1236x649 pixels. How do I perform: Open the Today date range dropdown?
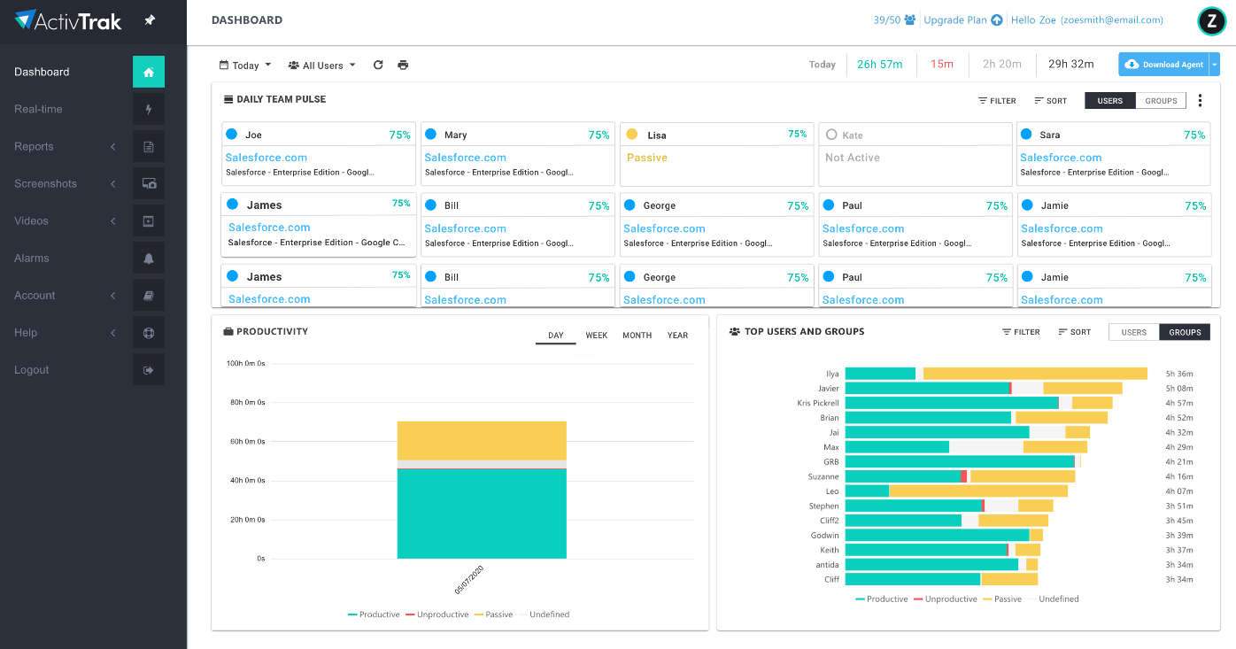(245, 66)
